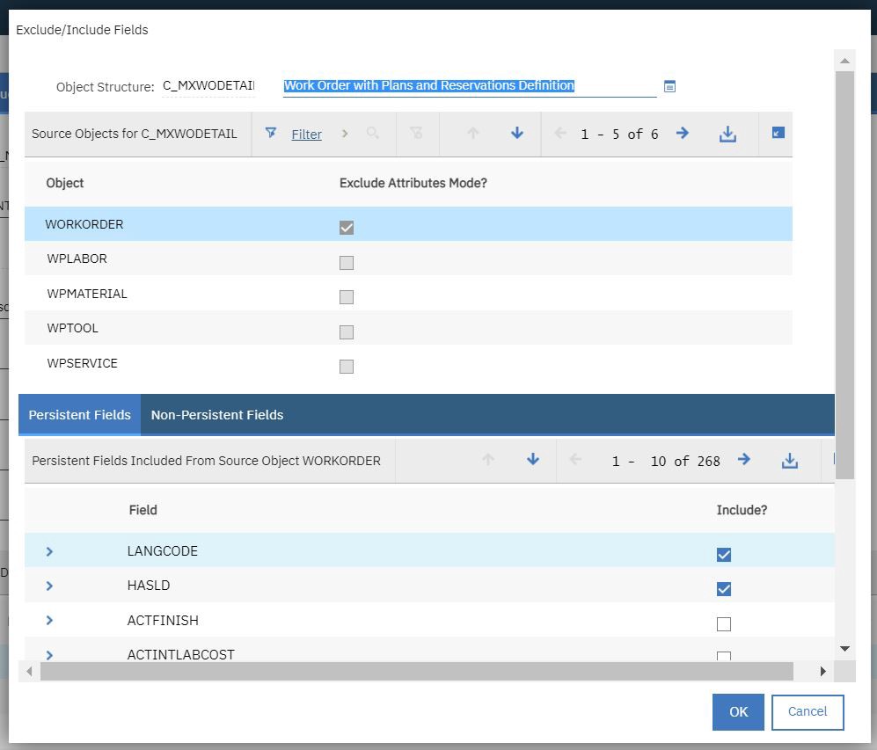This screenshot has height=750, width=877.
Task: Click the vertical scrollbar thumb
Action: pyautogui.click(x=844, y=274)
